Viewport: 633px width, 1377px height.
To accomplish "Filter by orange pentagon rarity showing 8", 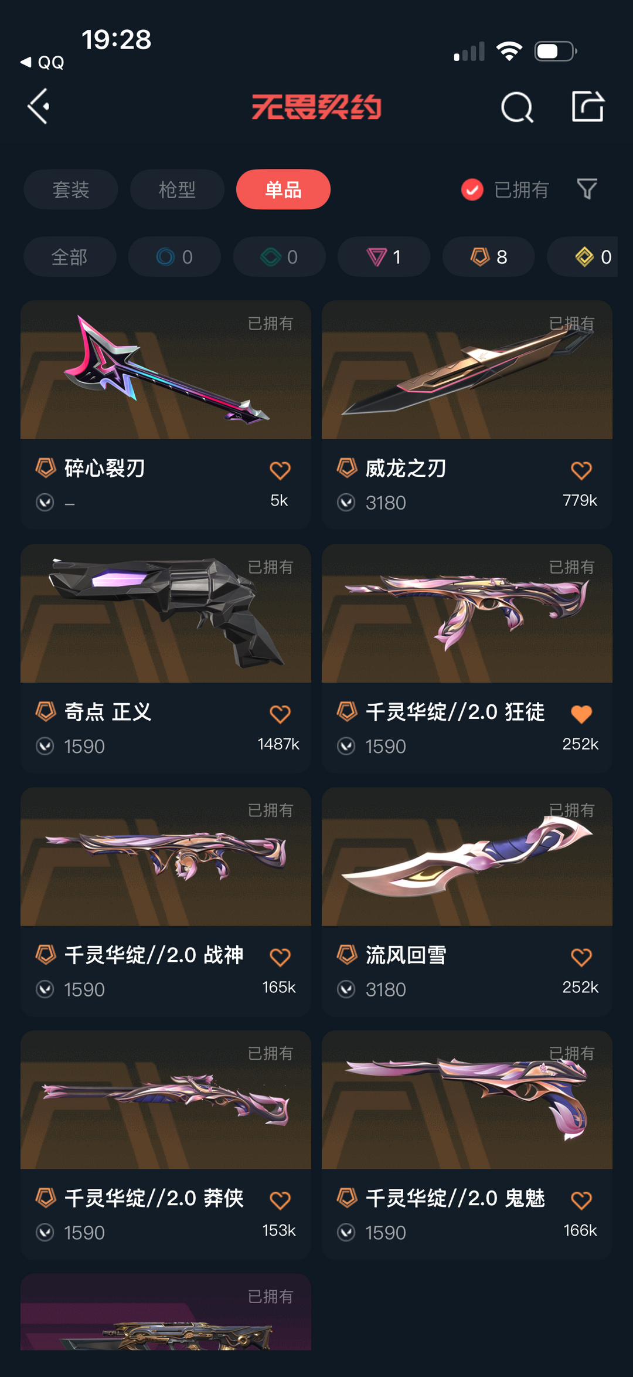I will [x=489, y=257].
